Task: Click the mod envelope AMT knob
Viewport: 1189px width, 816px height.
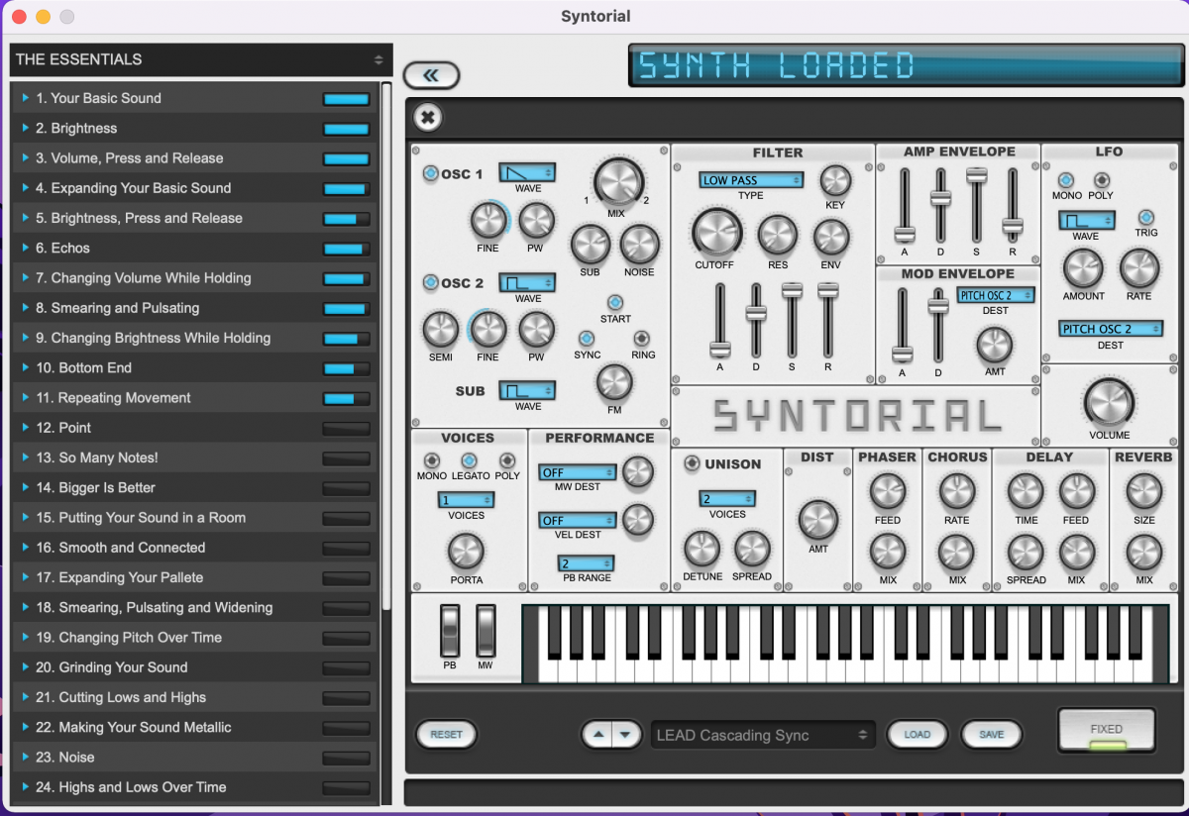Action: [x=995, y=346]
